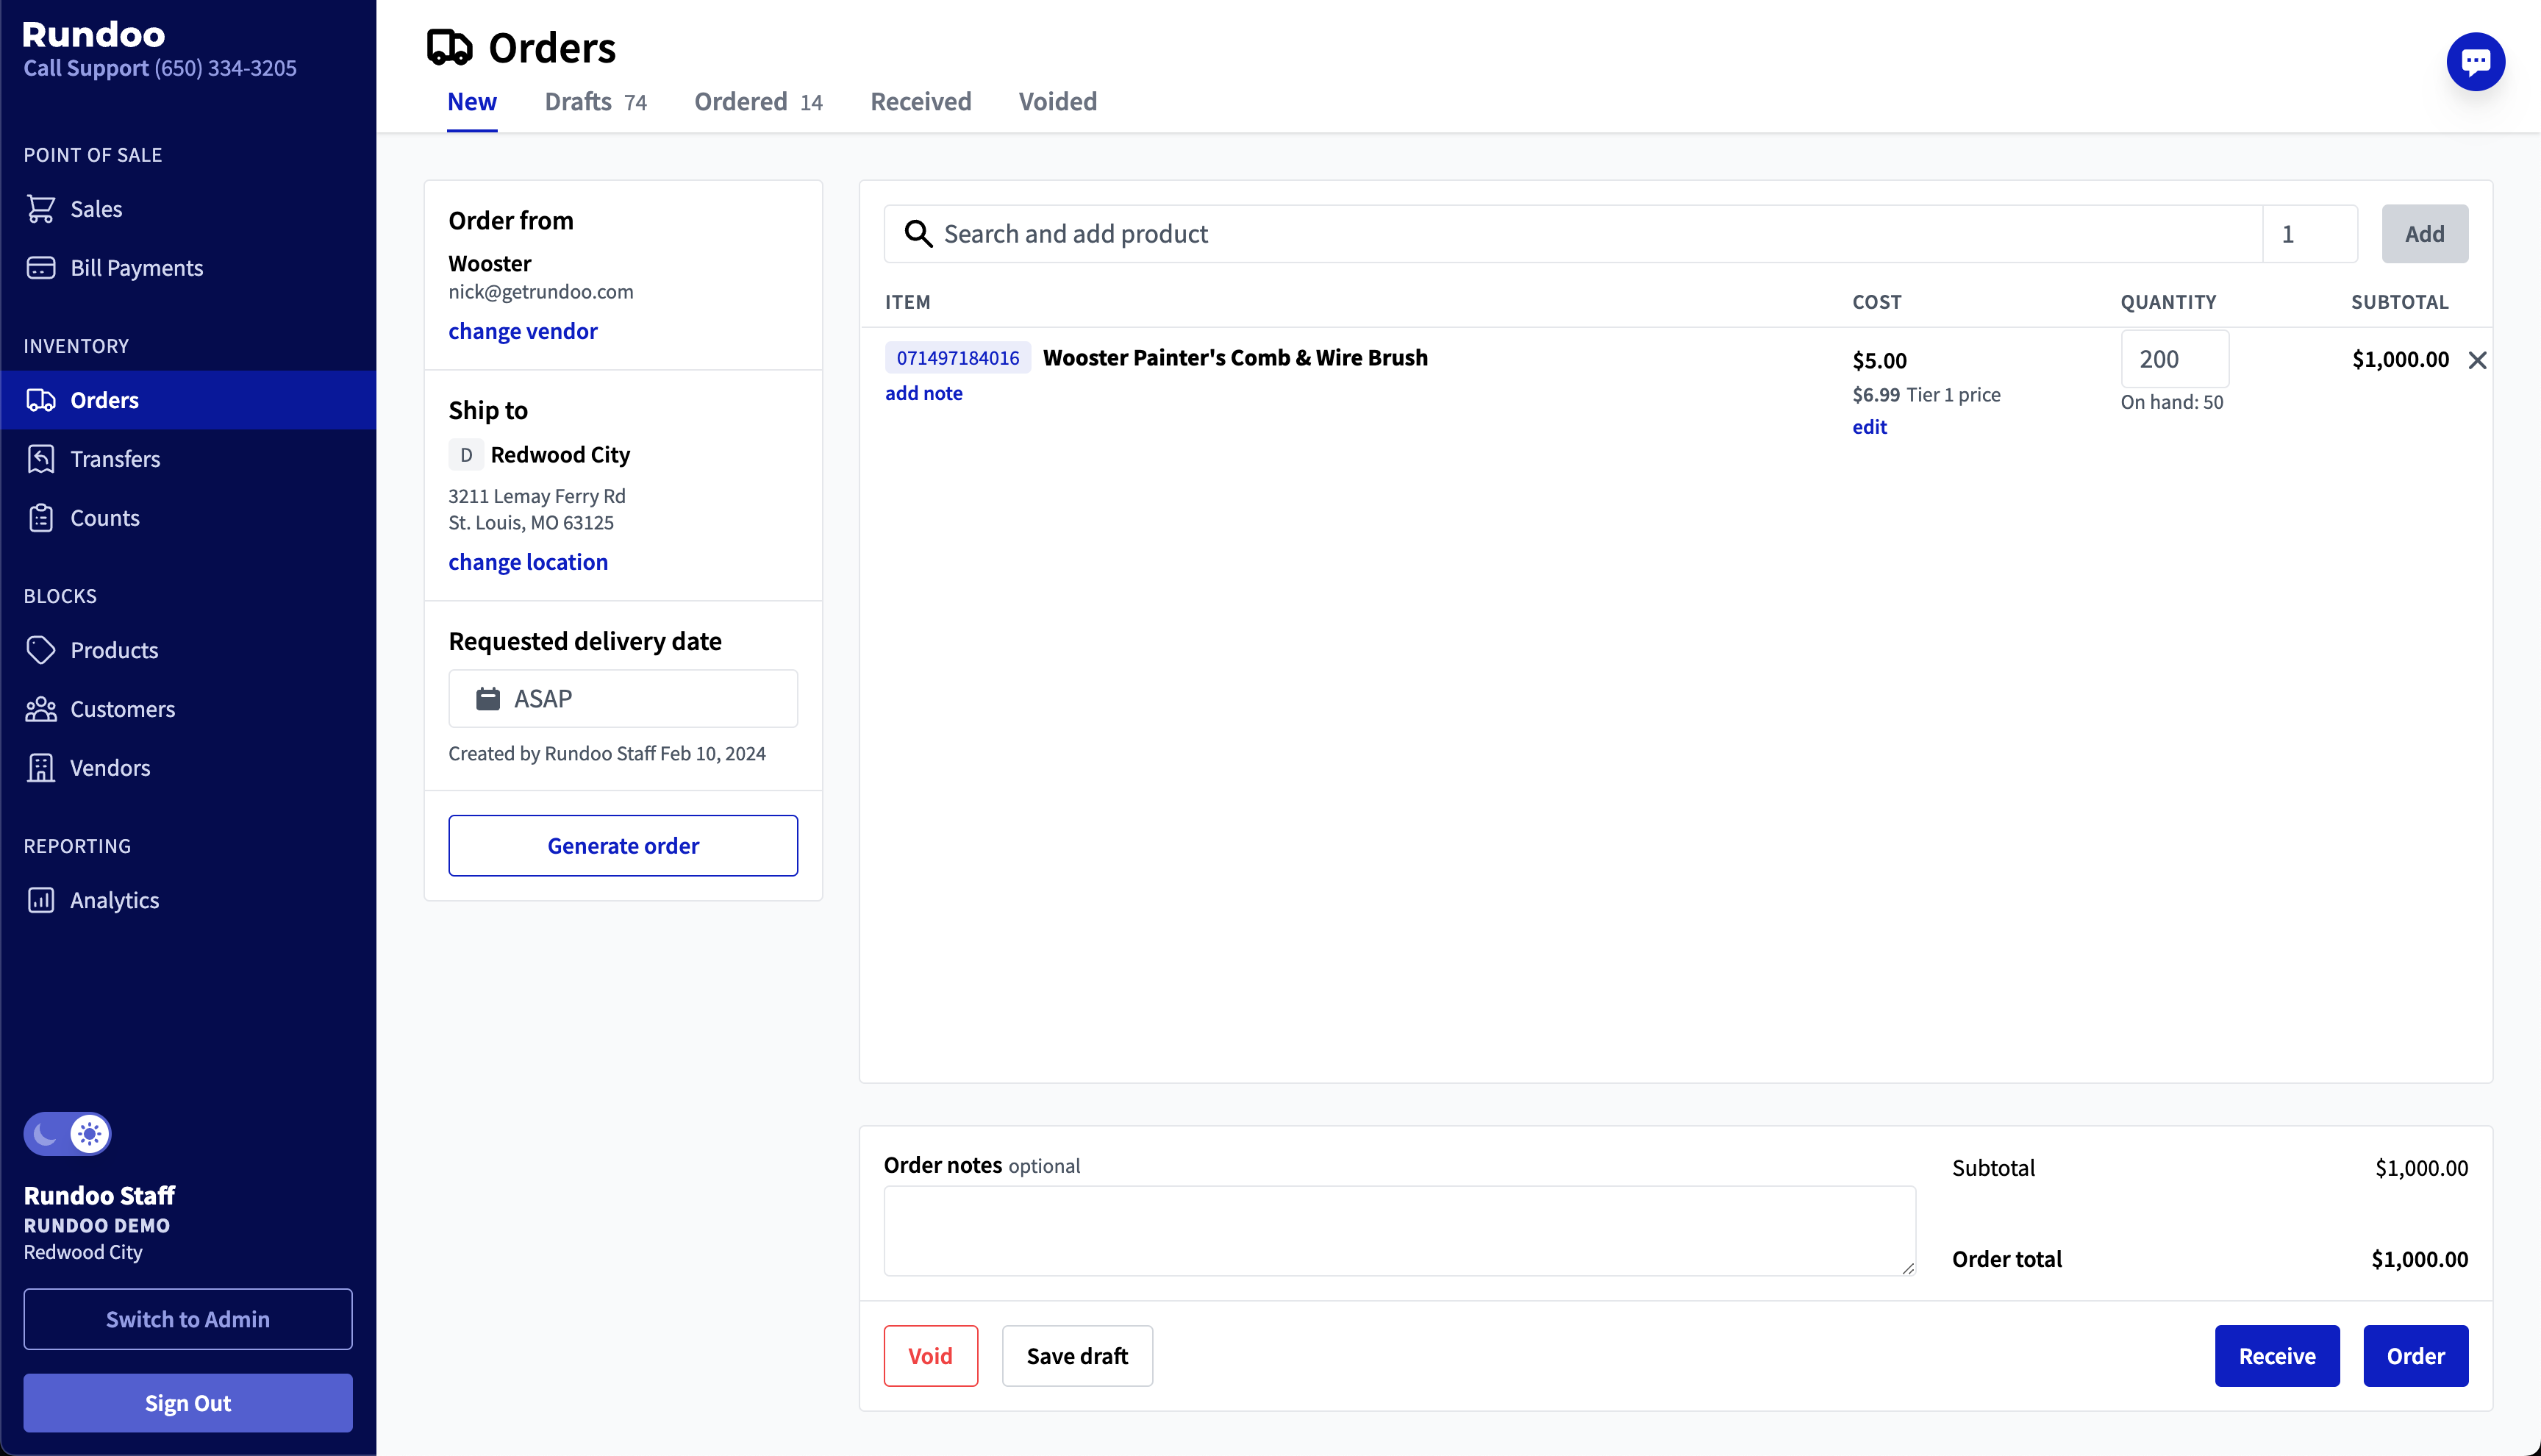Click the Rundoo logo
The width and height of the screenshot is (2541, 1456).
(94, 34)
